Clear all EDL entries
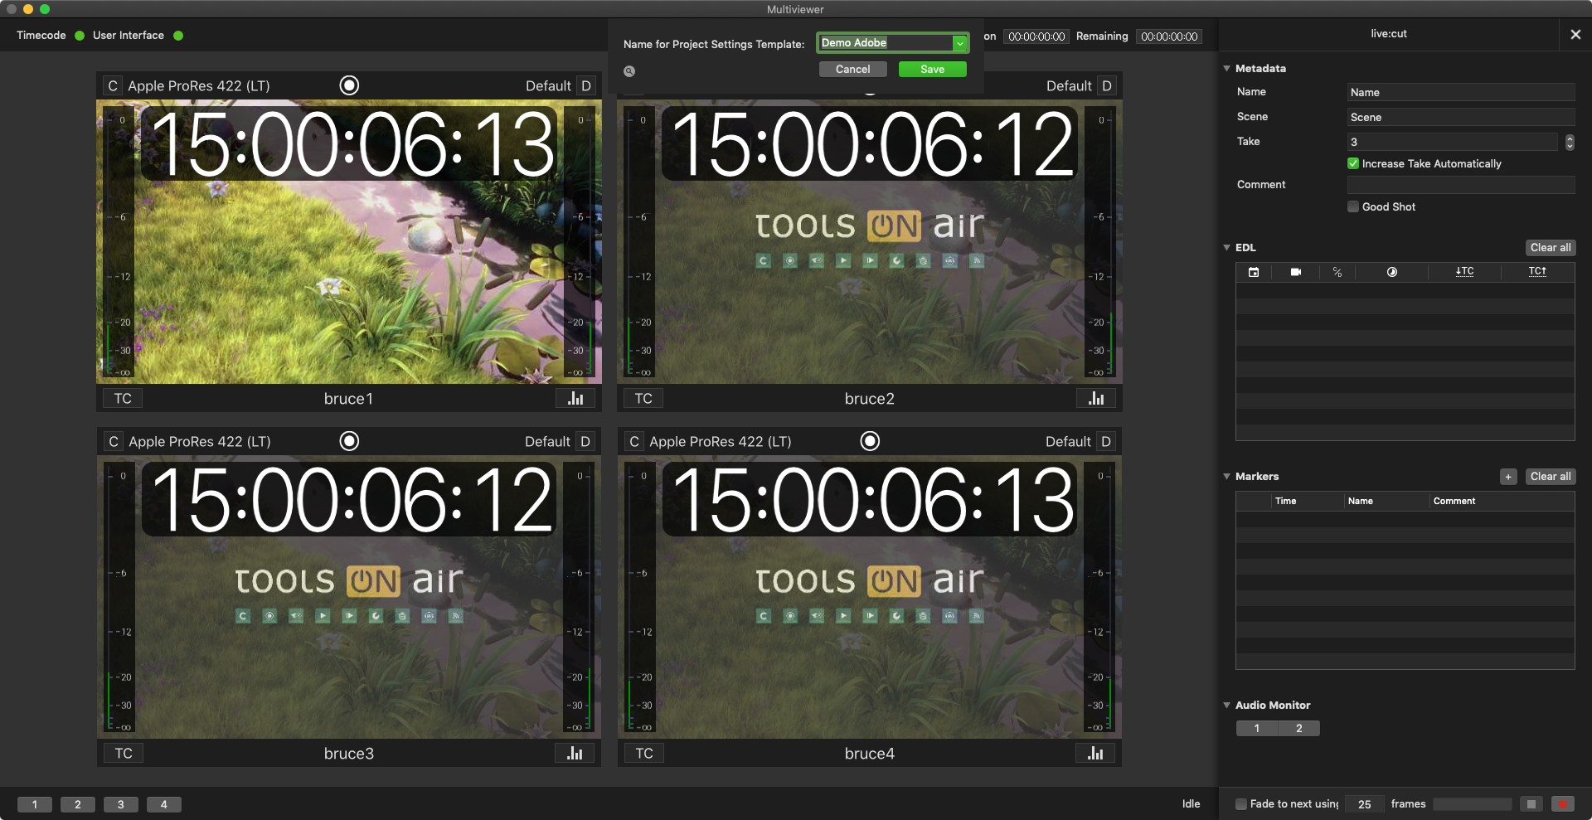The image size is (1592, 820). [x=1551, y=248]
